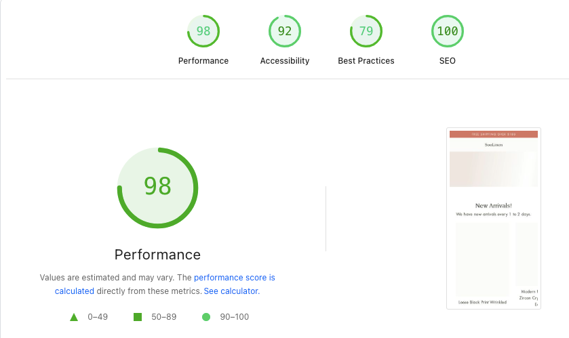Jump to the Performance category label under top gauge
This screenshot has height=338, width=569.
(x=203, y=61)
